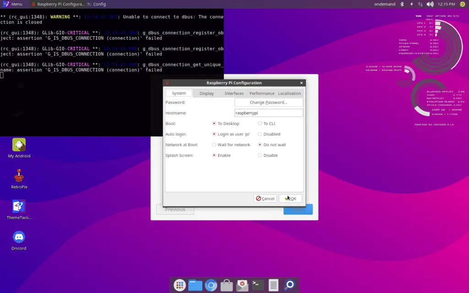Image resolution: width=469 pixels, height=293 pixels.
Task: Close the Raspberry Pi Configuration dialog
Action: click(x=301, y=83)
